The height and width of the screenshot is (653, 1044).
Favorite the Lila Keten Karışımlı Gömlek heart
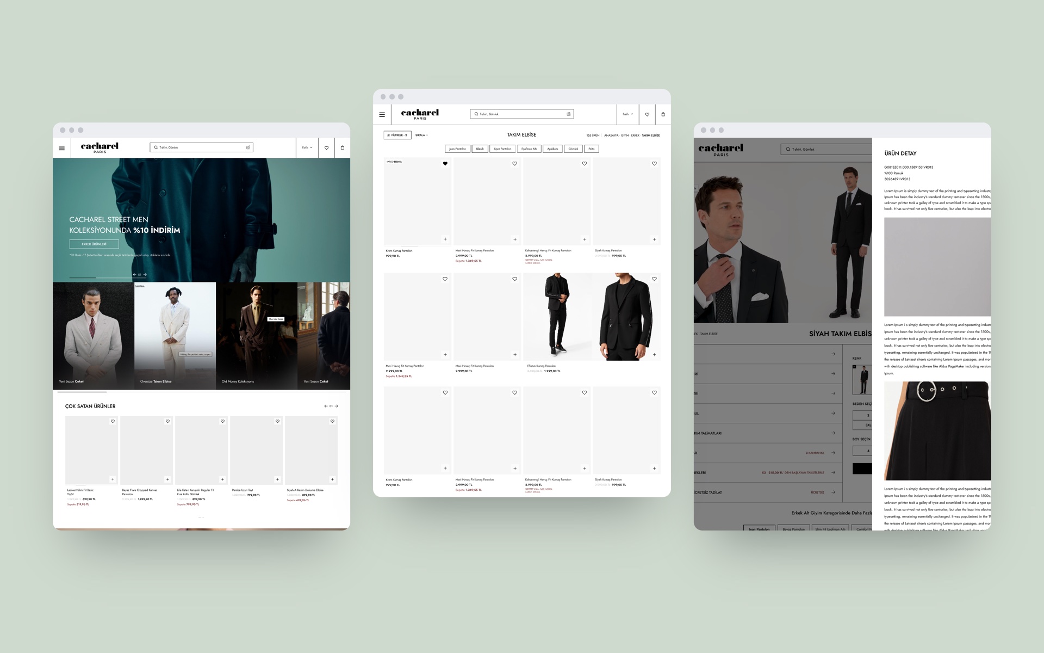(x=222, y=421)
